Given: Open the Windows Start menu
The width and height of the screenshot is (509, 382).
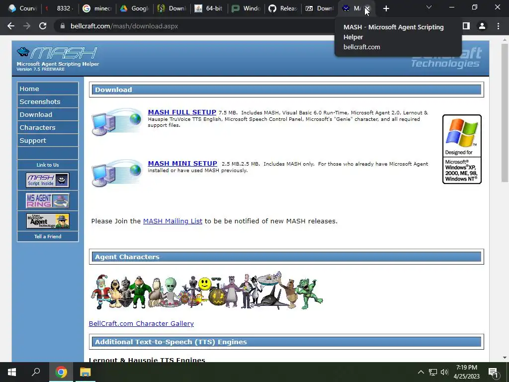Looking at the screenshot, I should pyautogui.click(x=12, y=372).
